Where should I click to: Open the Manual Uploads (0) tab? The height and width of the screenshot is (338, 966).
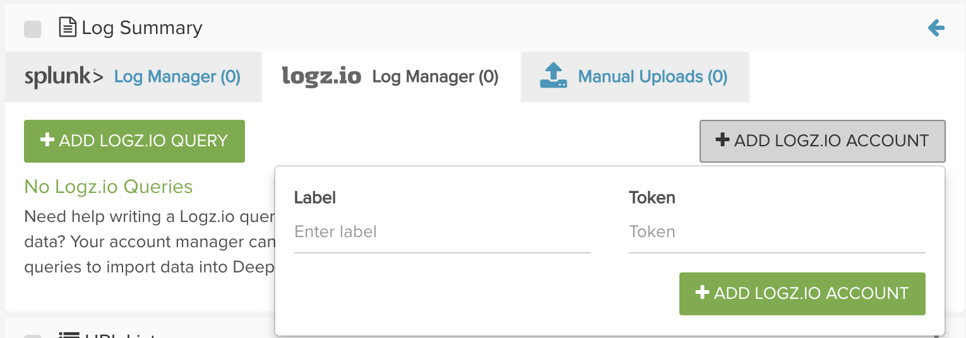(x=653, y=77)
